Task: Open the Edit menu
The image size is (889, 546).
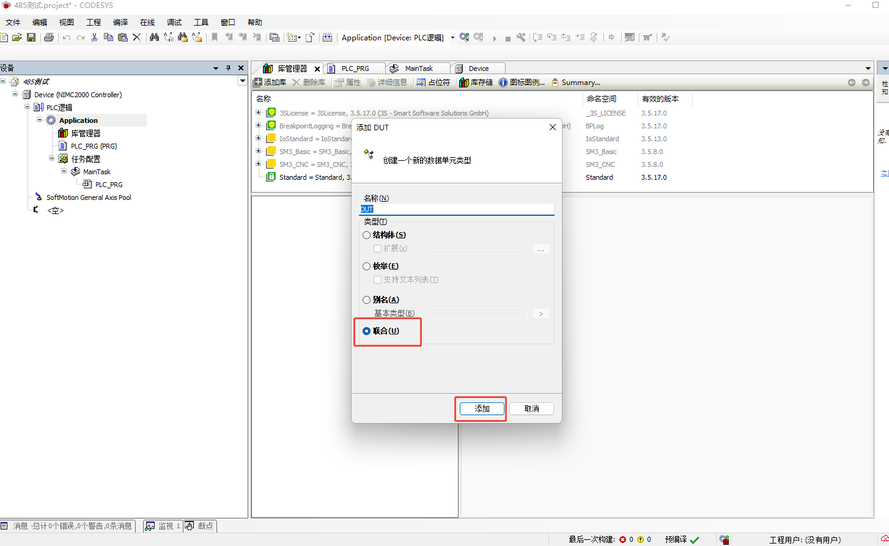Action: 40,22
